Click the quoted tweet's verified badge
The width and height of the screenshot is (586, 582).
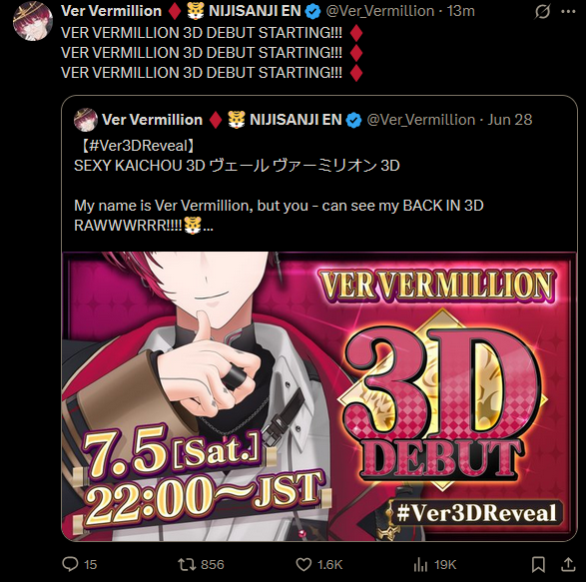point(353,120)
